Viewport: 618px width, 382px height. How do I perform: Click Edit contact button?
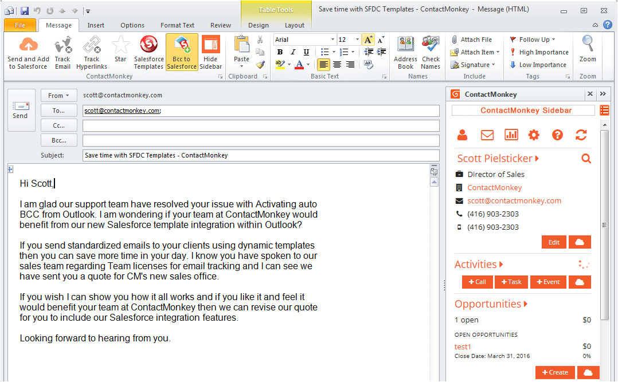point(554,242)
